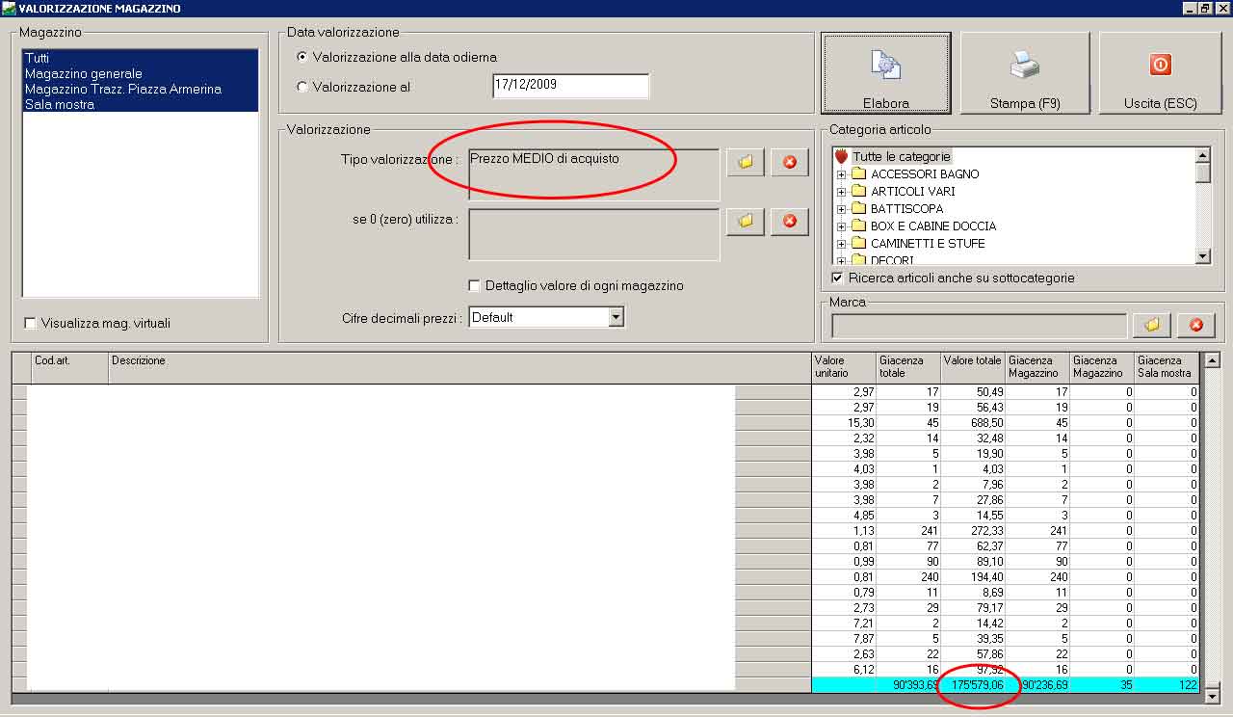Click the Sala mostra total cell 122
1233x717 pixels.
(1167, 685)
